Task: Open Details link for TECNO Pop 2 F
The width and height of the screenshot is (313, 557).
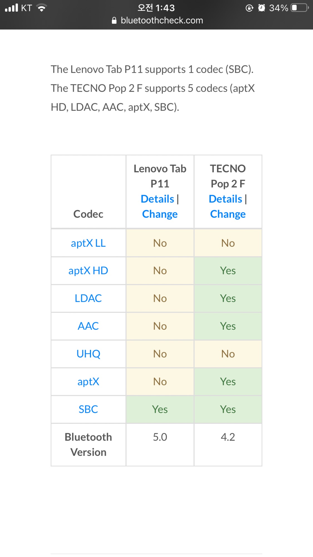Action: [226, 199]
